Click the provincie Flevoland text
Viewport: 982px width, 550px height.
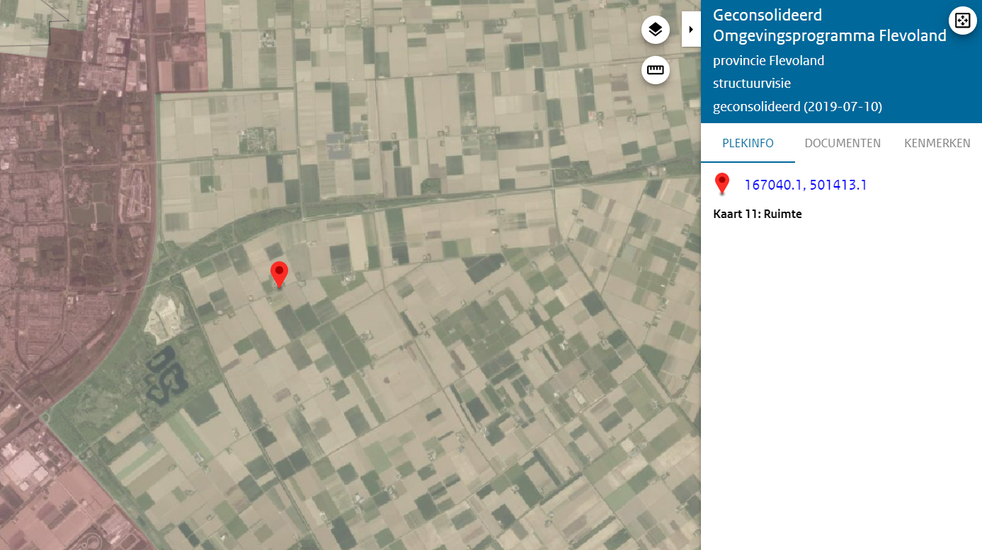pos(768,61)
